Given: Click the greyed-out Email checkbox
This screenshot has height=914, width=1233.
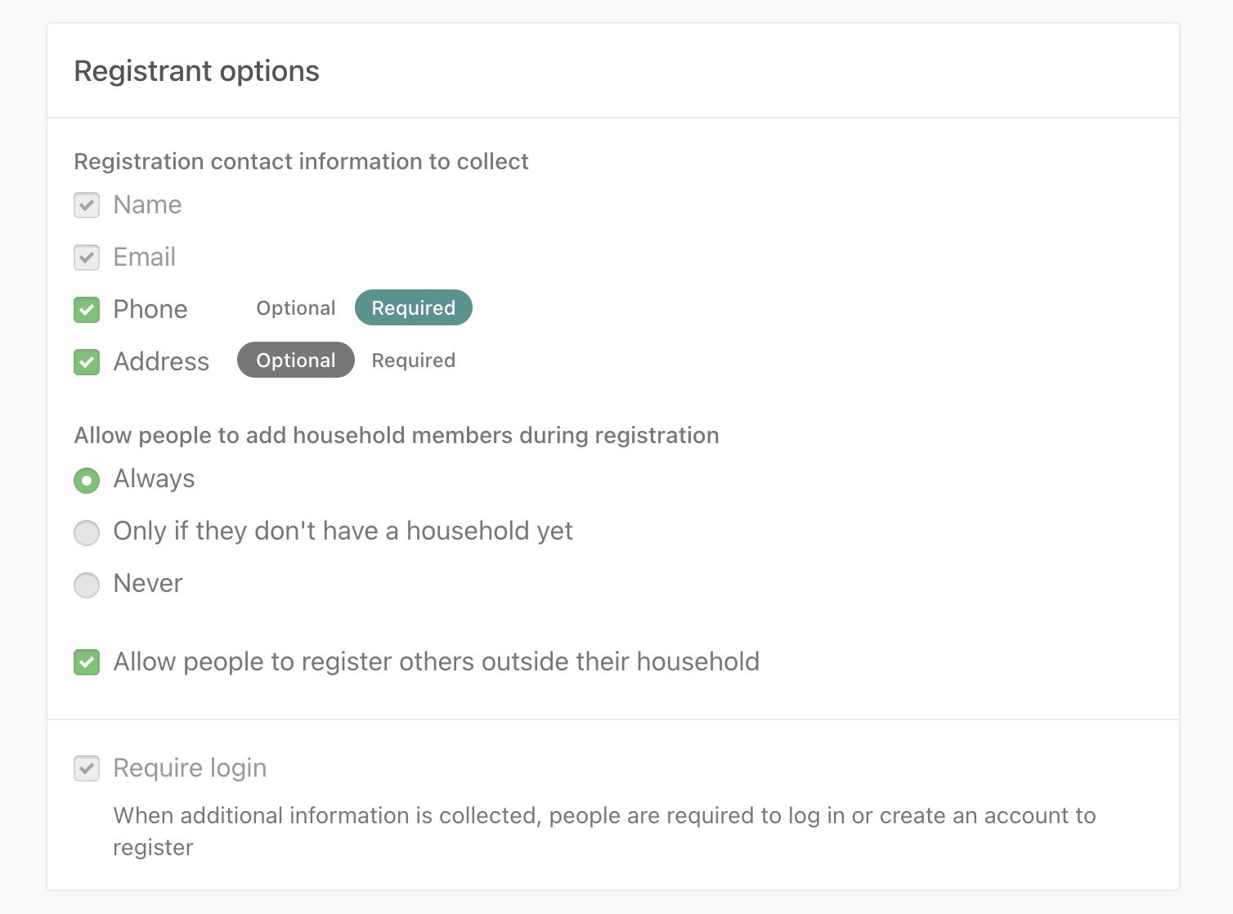Looking at the screenshot, I should (87, 258).
